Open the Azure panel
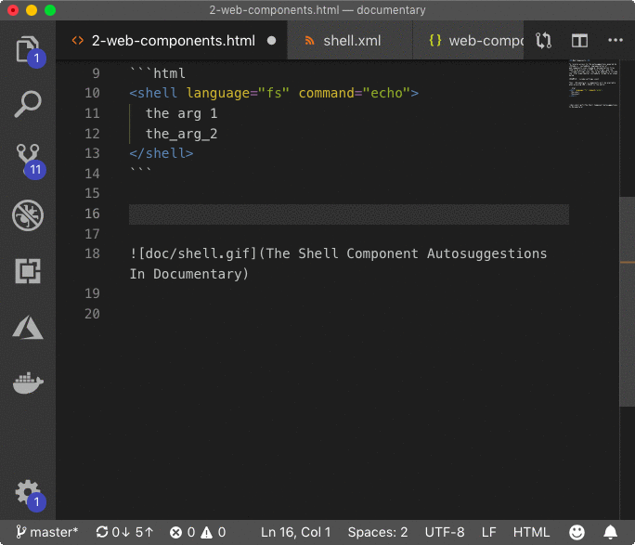Viewport: 635px width, 545px height. (x=28, y=327)
